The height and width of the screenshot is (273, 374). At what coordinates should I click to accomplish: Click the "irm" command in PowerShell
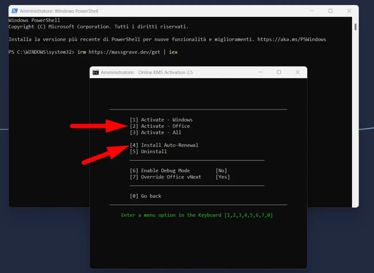point(81,52)
